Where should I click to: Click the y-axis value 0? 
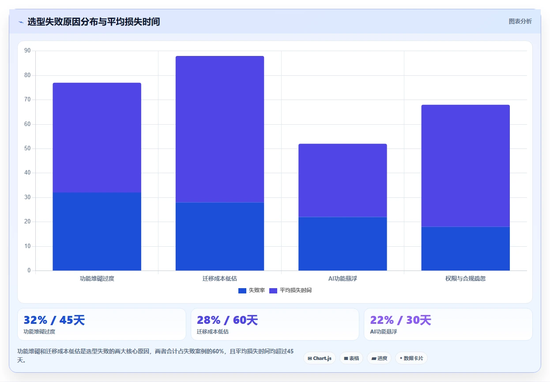(29, 271)
